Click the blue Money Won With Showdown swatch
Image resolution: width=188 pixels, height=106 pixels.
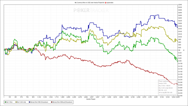pyautogui.click(x=29, y=102)
